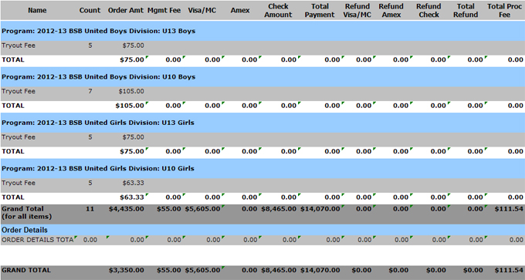Image resolution: width=525 pixels, height=280 pixels.
Task: Click the TOTAL label under U10 Boys
Action: tap(12, 106)
